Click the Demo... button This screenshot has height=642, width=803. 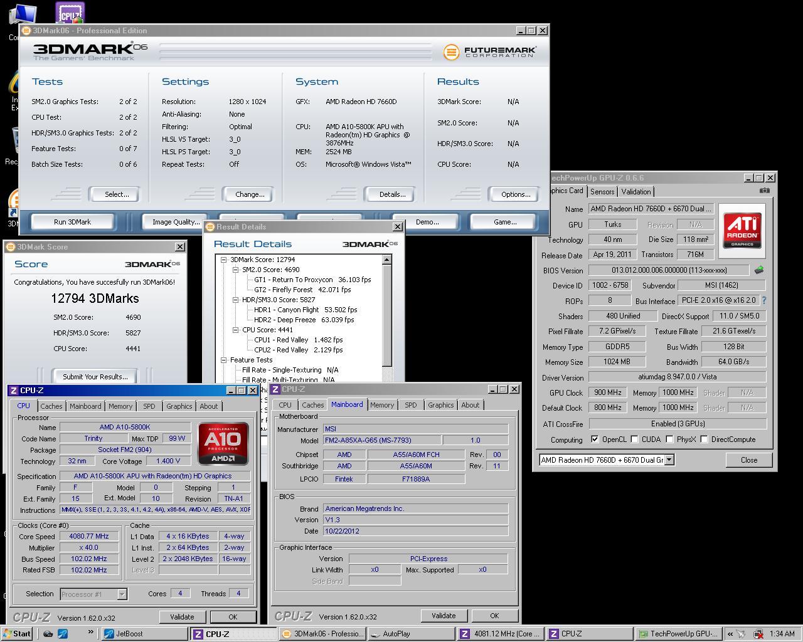427,222
